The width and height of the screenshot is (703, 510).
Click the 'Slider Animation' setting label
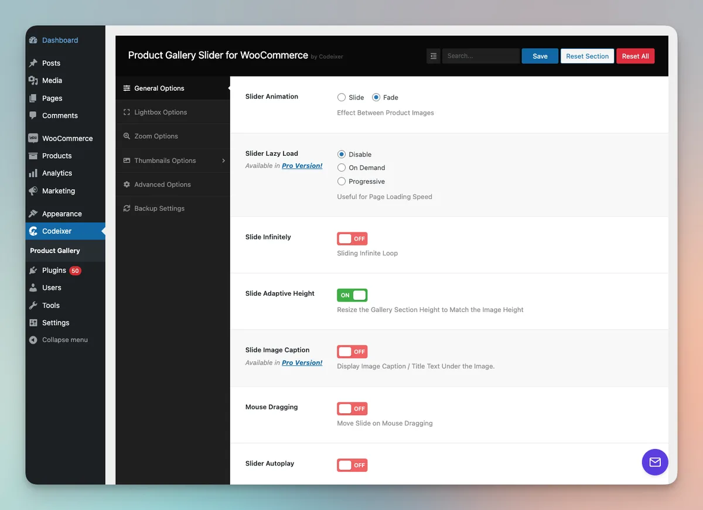point(272,97)
